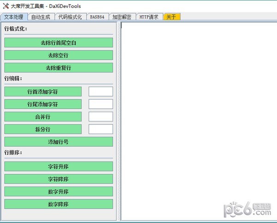Screen dimensions: 277x223
Task: Click inside the large text editing area
Action: pos(199,121)
